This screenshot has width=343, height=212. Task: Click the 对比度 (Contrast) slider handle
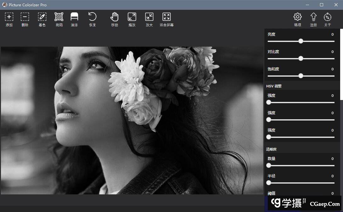[300, 58]
